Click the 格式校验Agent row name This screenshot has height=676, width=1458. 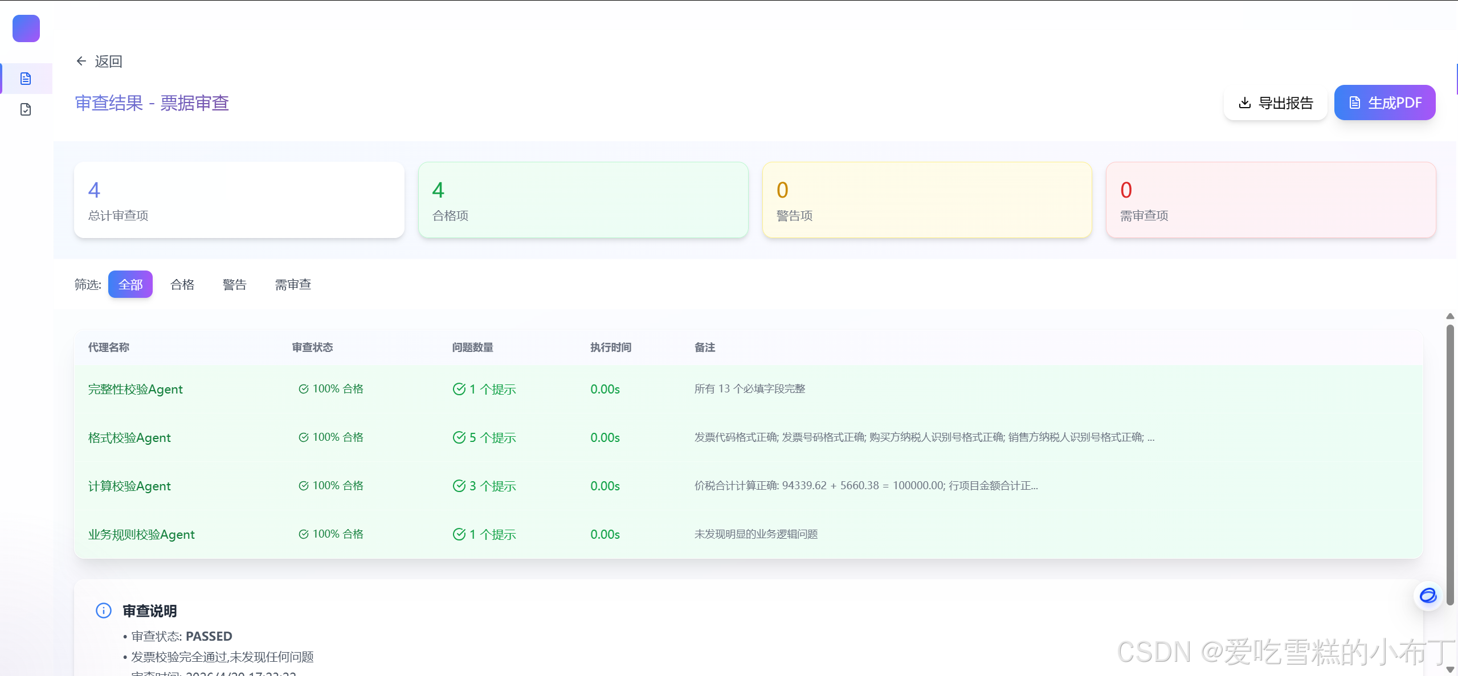129,437
